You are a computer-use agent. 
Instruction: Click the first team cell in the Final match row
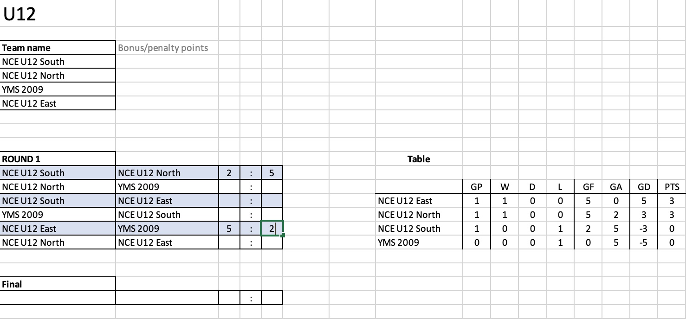(58, 298)
